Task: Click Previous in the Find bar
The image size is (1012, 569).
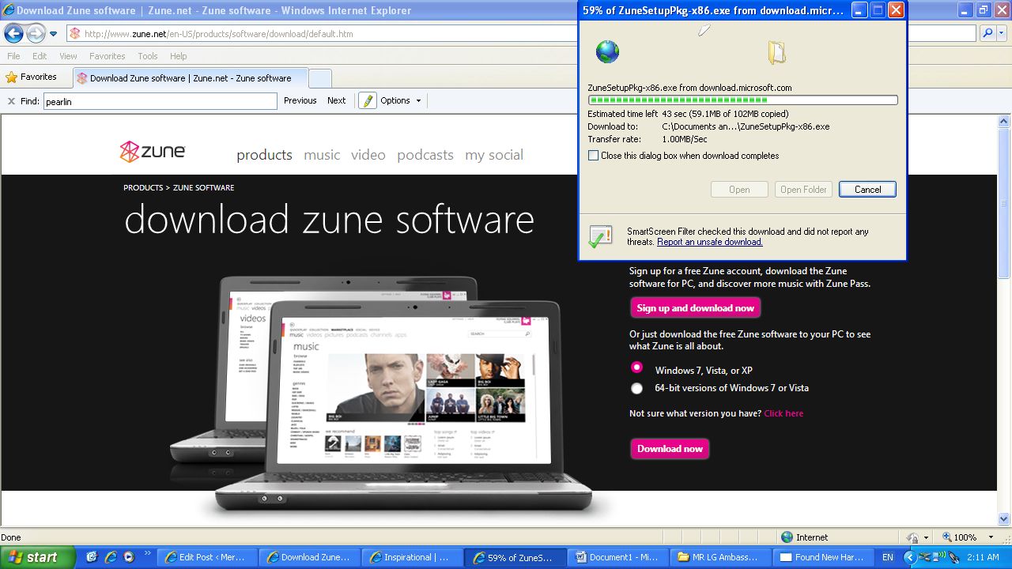Action: coord(300,100)
